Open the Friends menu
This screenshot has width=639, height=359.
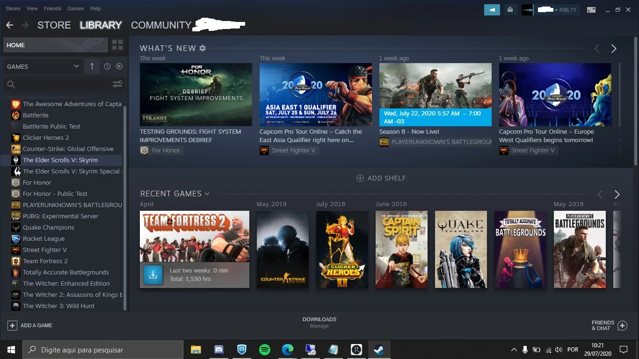click(x=52, y=8)
